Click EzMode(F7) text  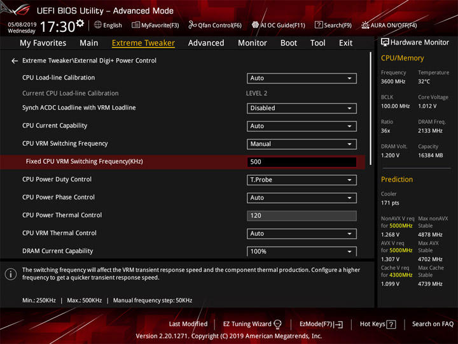[x=316, y=324]
